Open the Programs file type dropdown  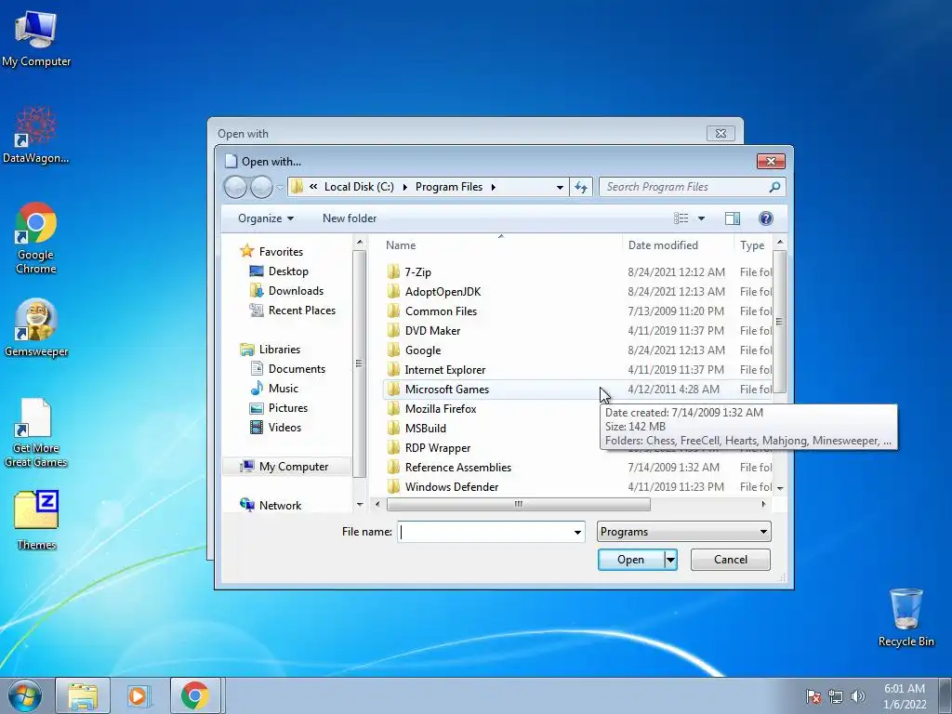[x=683, y=532]
